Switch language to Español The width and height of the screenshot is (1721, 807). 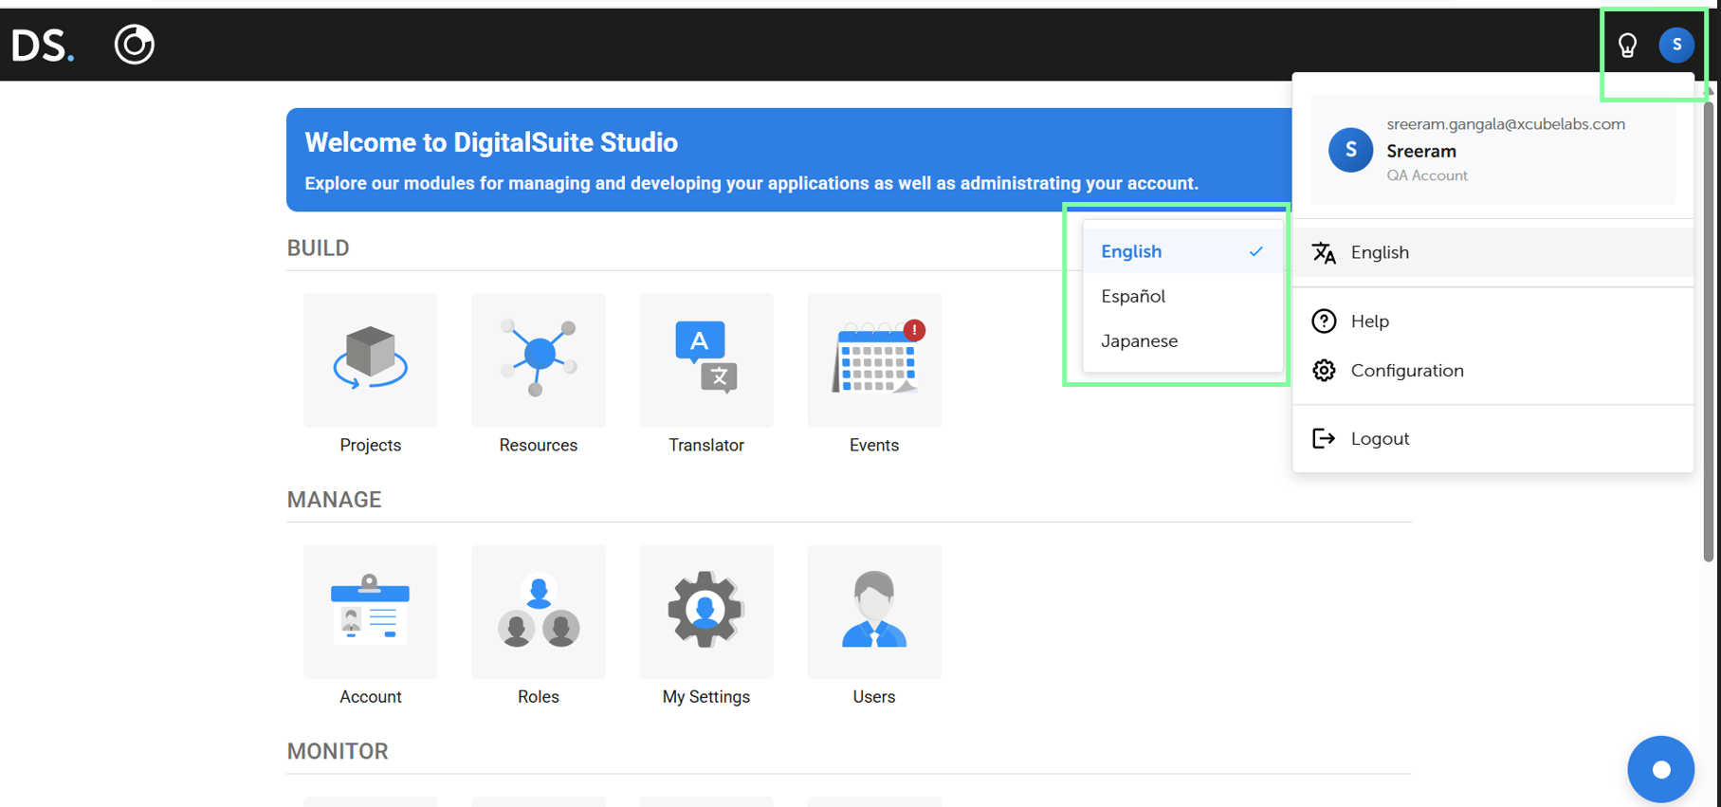(x=1134, y=296)
